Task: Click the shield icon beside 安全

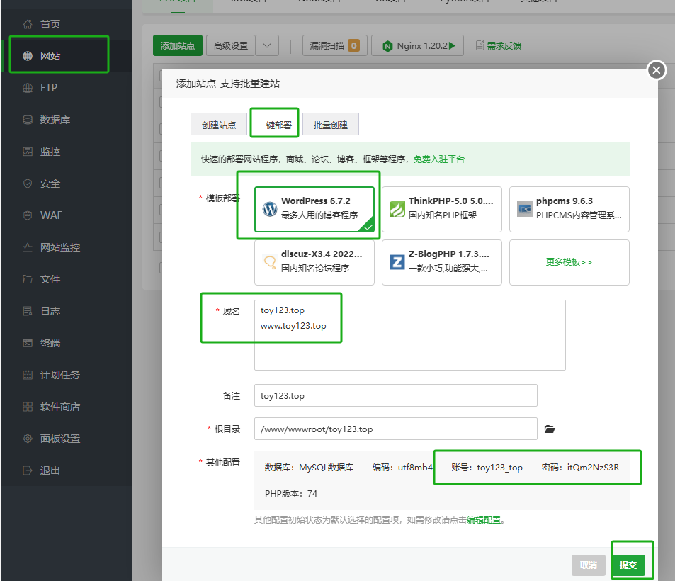Action: [28, 184]
